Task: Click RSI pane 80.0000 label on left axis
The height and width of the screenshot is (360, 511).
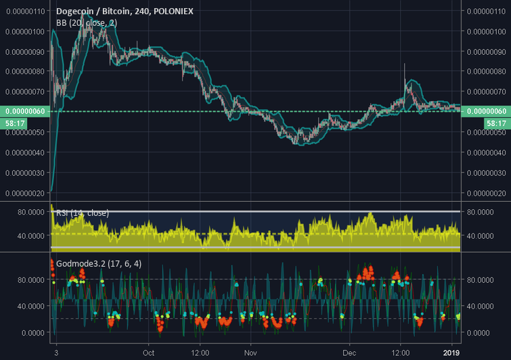Action: (31, 212)
